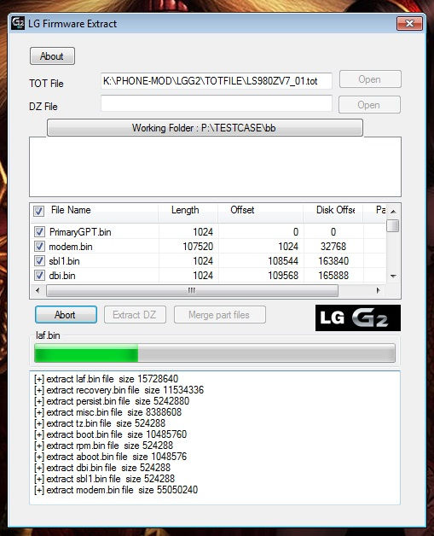Click the empty DZ File field

click(x=217, y=103)
